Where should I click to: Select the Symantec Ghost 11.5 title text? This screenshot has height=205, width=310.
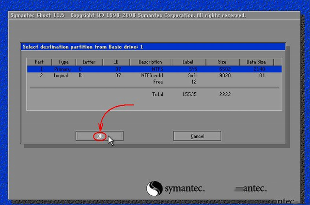38,15
